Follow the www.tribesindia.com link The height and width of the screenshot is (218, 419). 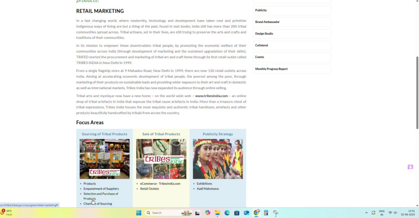click(211, 96)
